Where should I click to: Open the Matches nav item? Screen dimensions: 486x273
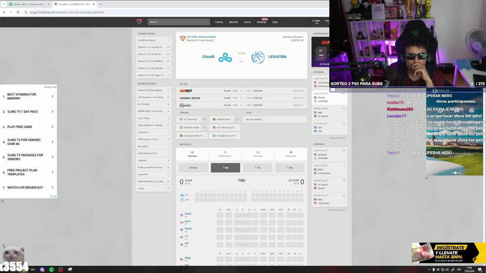coord(233,22)
